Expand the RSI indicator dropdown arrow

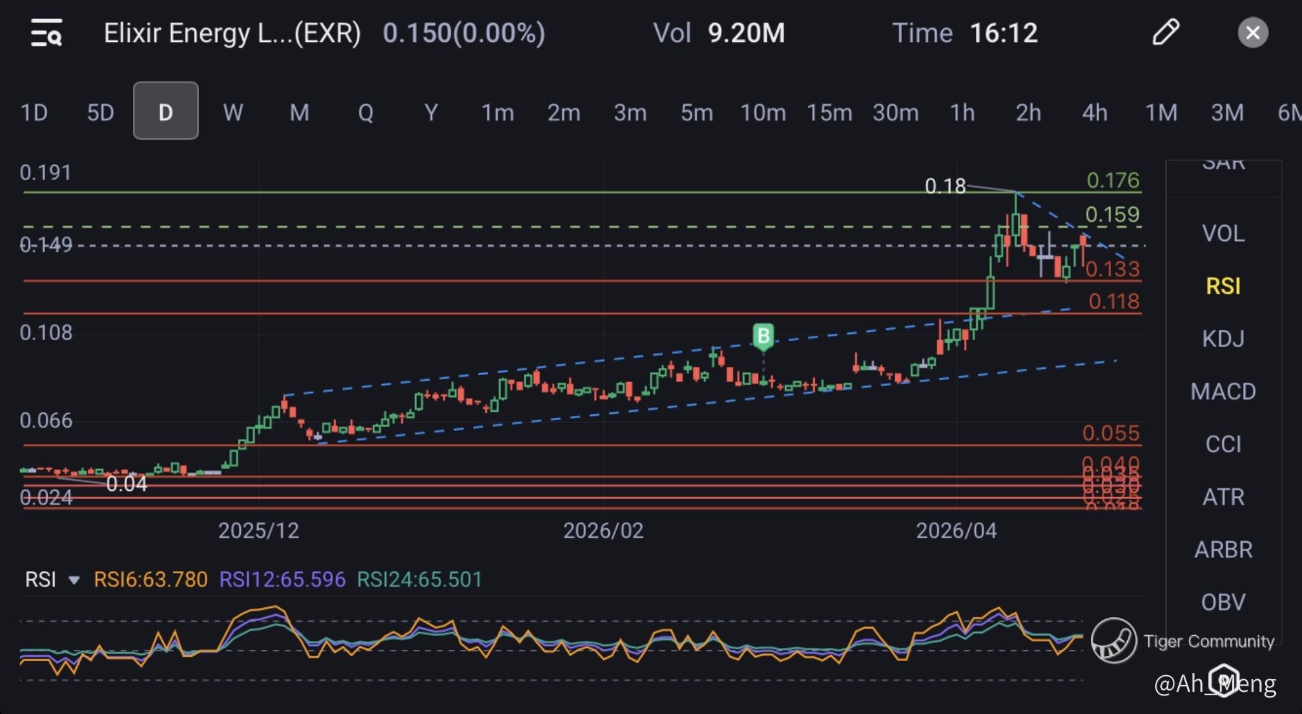(74, 580)
